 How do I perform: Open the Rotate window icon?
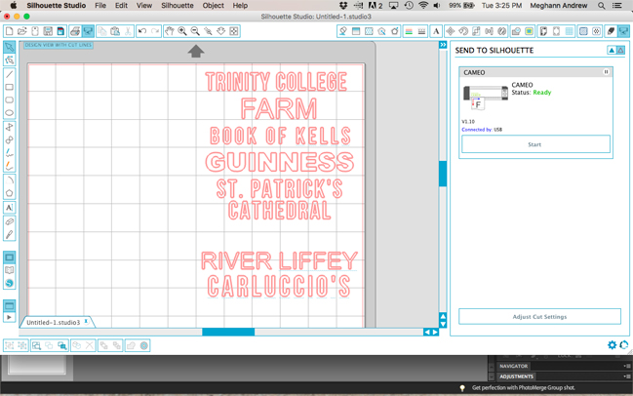point(463,31)
